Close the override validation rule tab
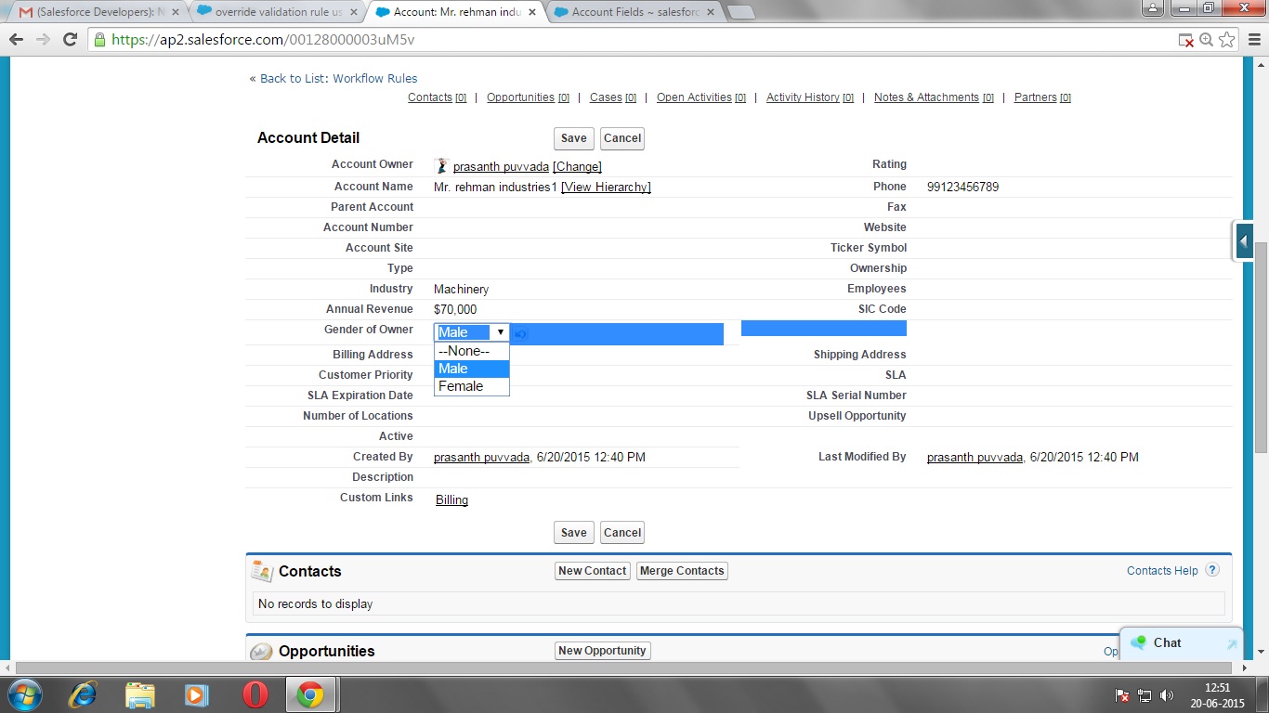1269x713 pixels. [356, 12]
